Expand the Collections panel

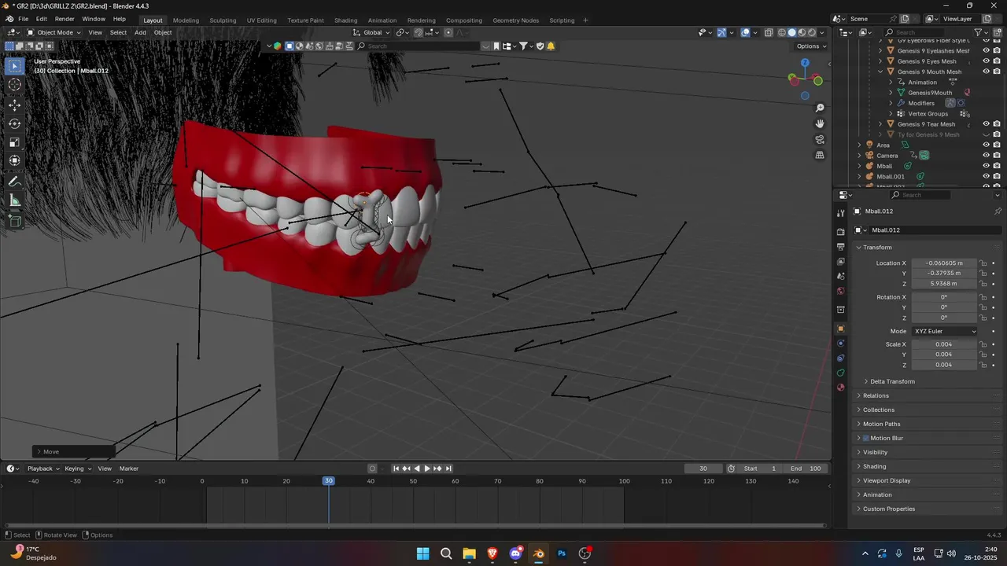(879, 410)
